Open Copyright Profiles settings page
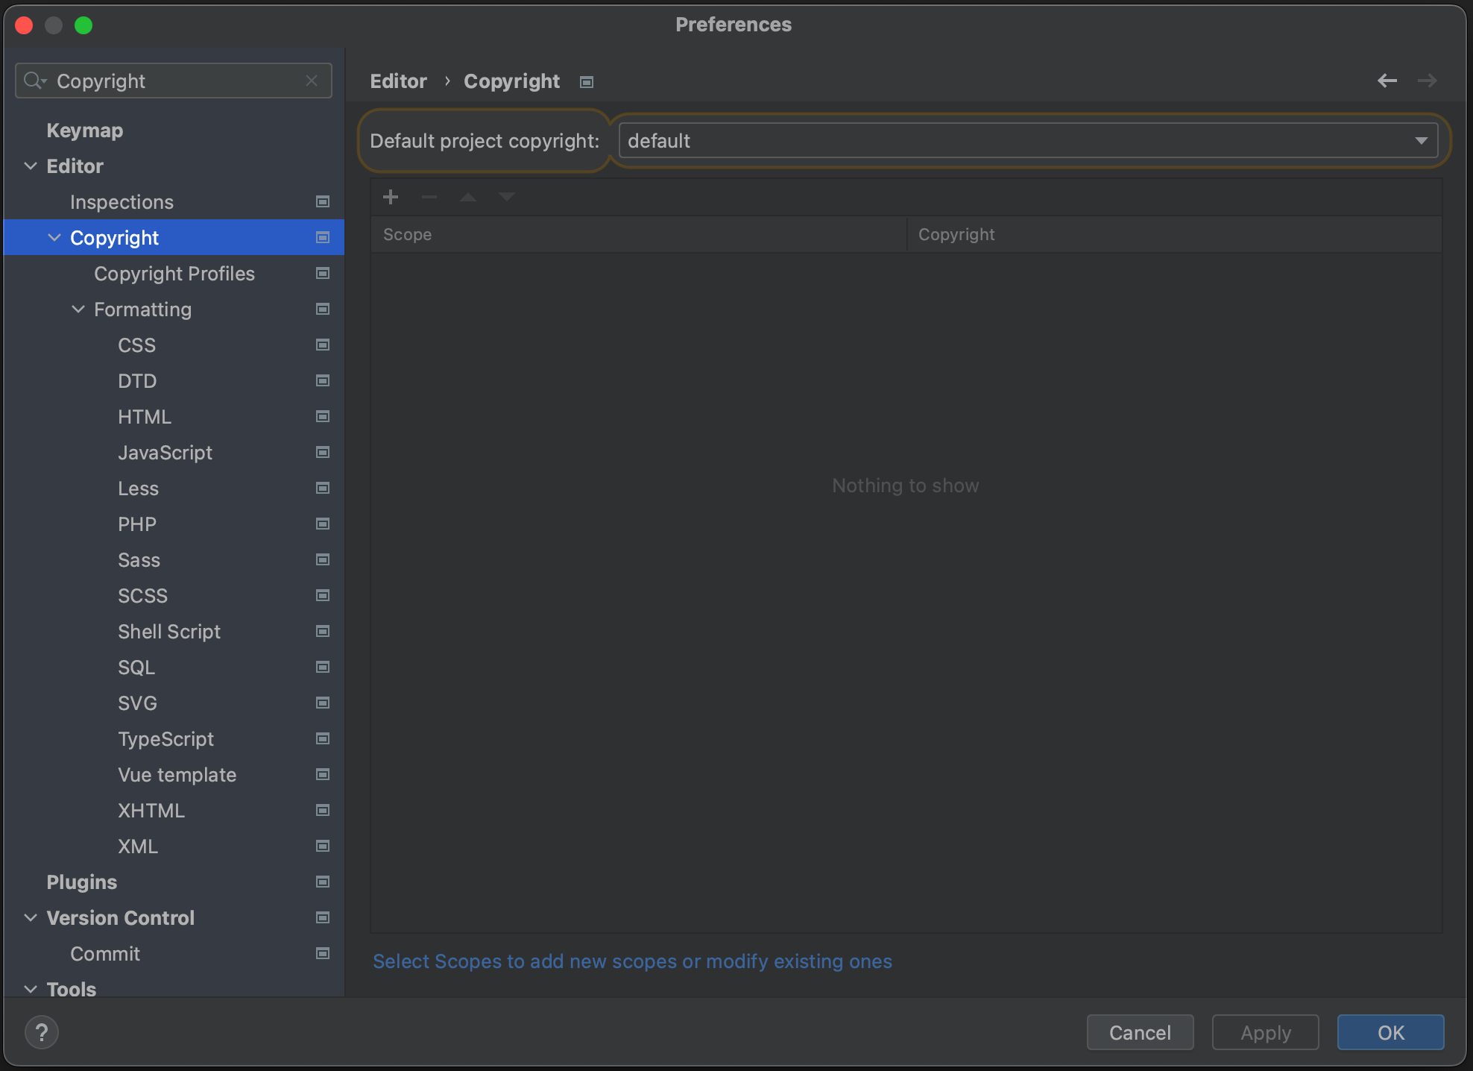 point(174,274)
